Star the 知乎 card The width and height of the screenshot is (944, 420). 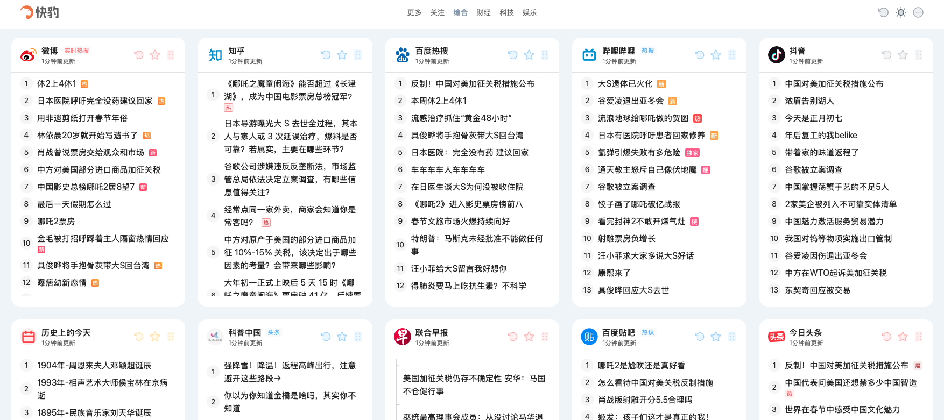(342, 55)
